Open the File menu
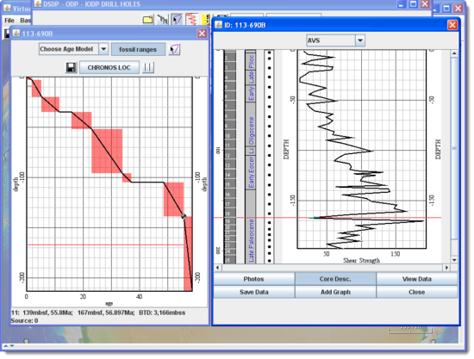The height and width of the screenshot is (359, 474). (9, 20)
